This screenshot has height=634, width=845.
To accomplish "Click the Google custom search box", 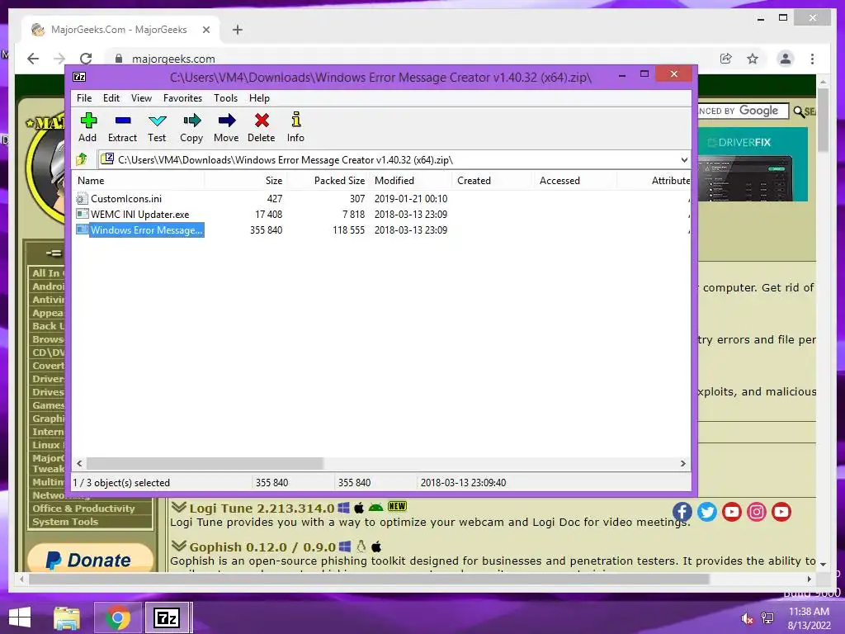I will pos(744,111).
